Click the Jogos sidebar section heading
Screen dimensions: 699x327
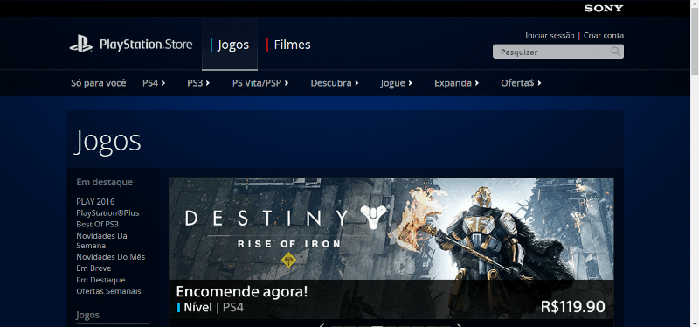(88, 315)
